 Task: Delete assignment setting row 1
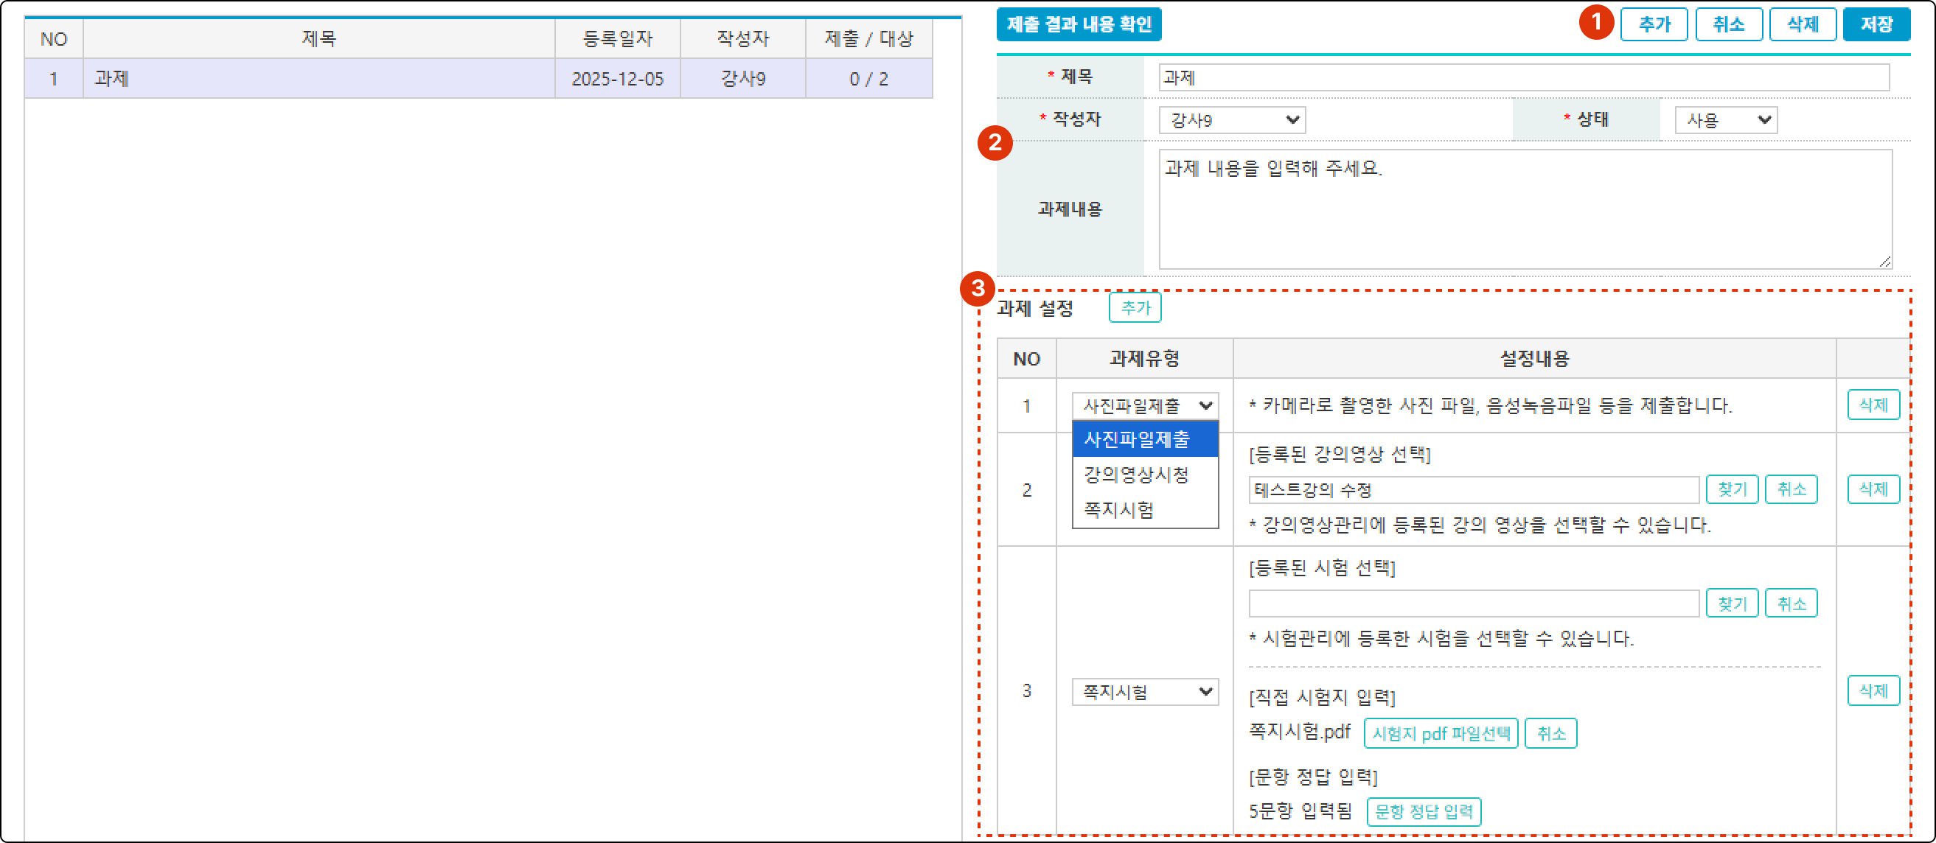click(x=1873, y=406)
